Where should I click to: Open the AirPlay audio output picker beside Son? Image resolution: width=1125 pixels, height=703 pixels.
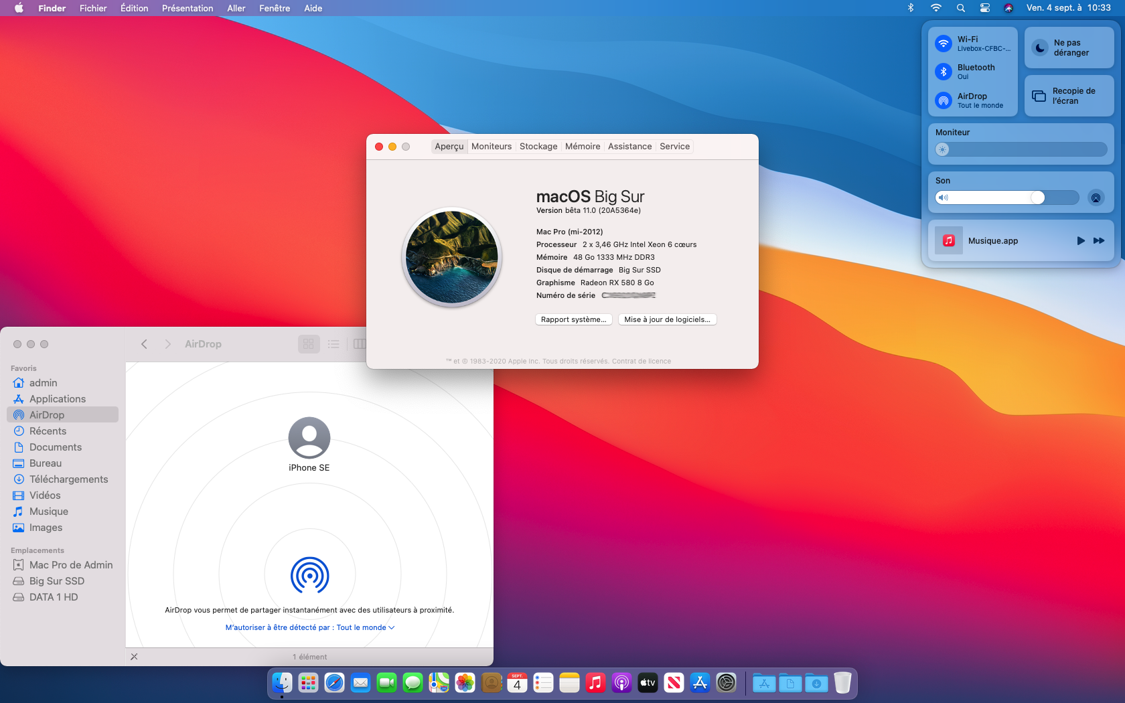pos(1096,198)
